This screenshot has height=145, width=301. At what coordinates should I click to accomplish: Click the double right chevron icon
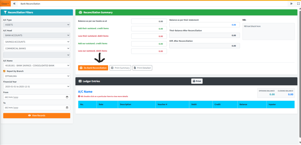291,4
